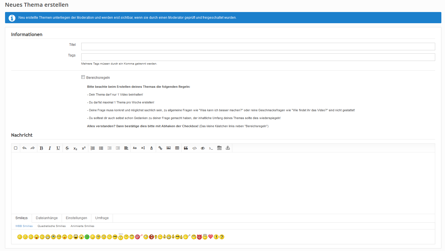Select the Animierte Smilies category
445x251 pixels.
pyautogui.click(x=82, y=226)
